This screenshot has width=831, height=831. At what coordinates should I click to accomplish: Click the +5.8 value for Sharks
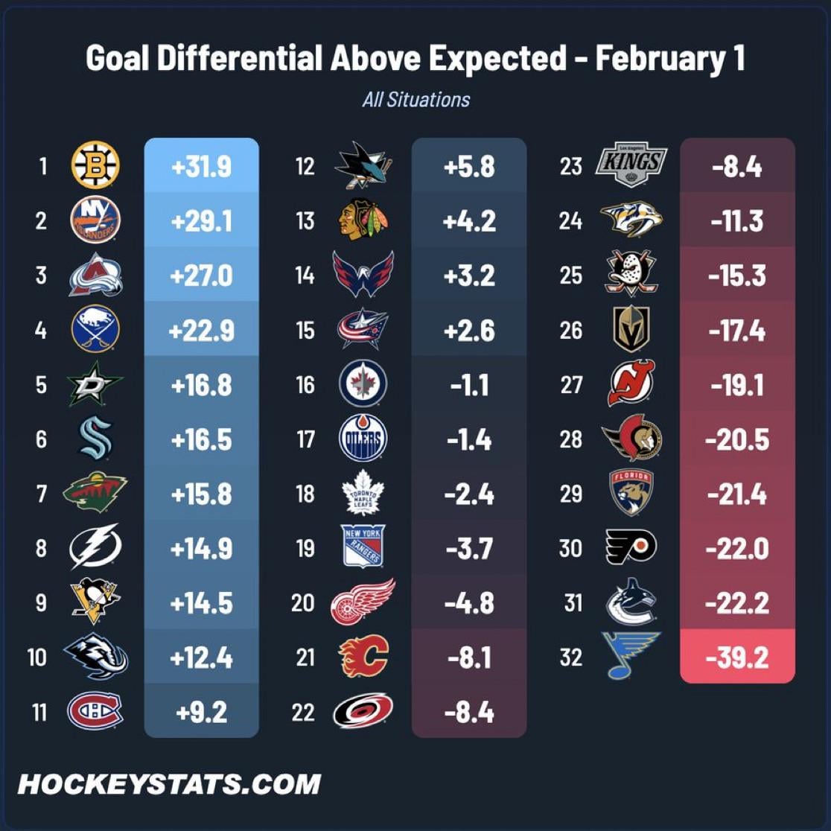(469, 166)
